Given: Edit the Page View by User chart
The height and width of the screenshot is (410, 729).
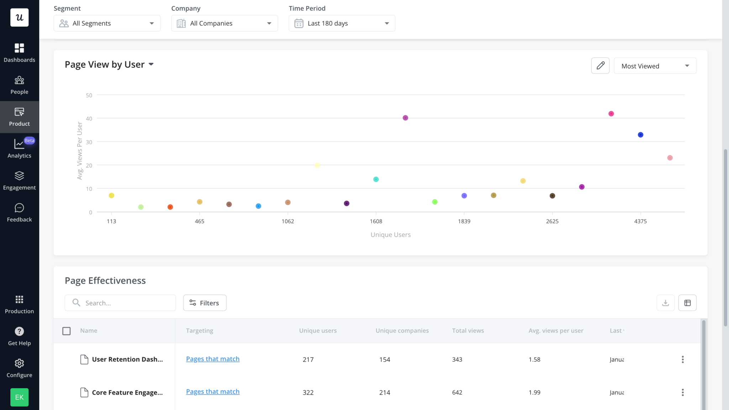Looking at the screenshot, I should coord(600,66).
